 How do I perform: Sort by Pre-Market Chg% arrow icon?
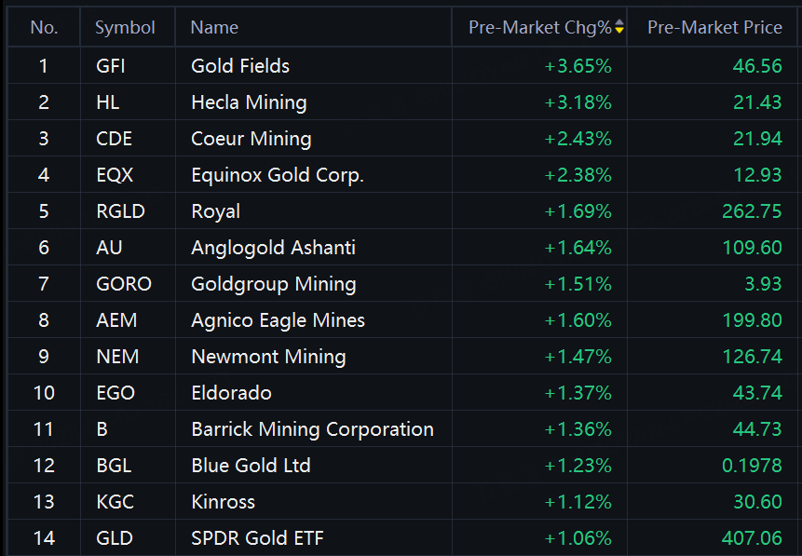[619, 27]
